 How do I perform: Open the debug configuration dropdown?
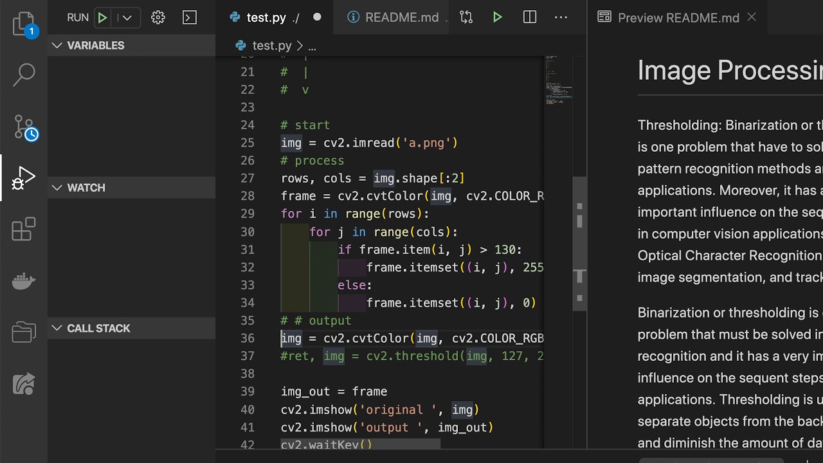click(127, 17)
